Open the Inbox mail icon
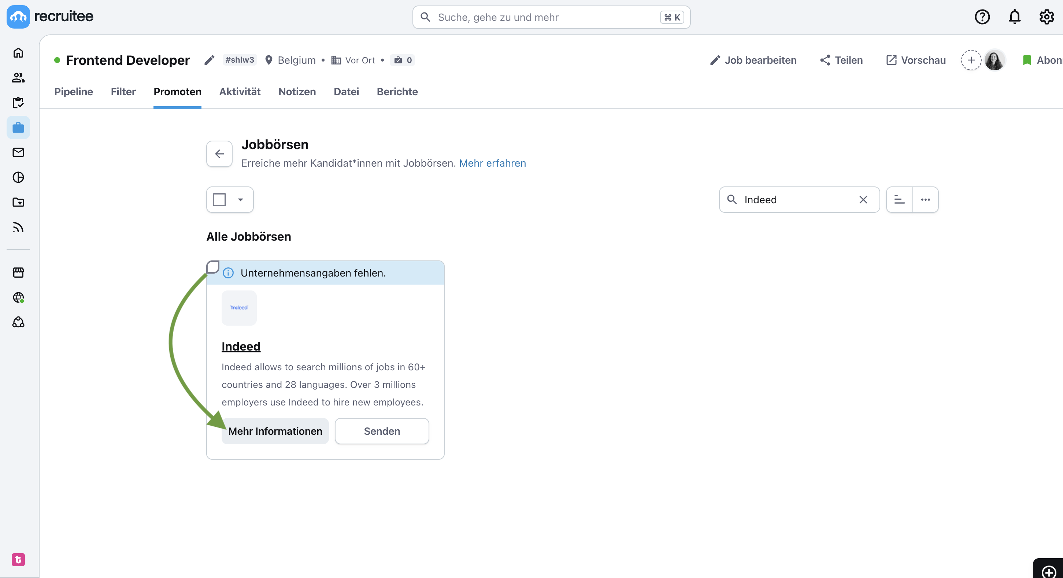Viewport: 1063px width, 578px height. click(x=18, y=152)
